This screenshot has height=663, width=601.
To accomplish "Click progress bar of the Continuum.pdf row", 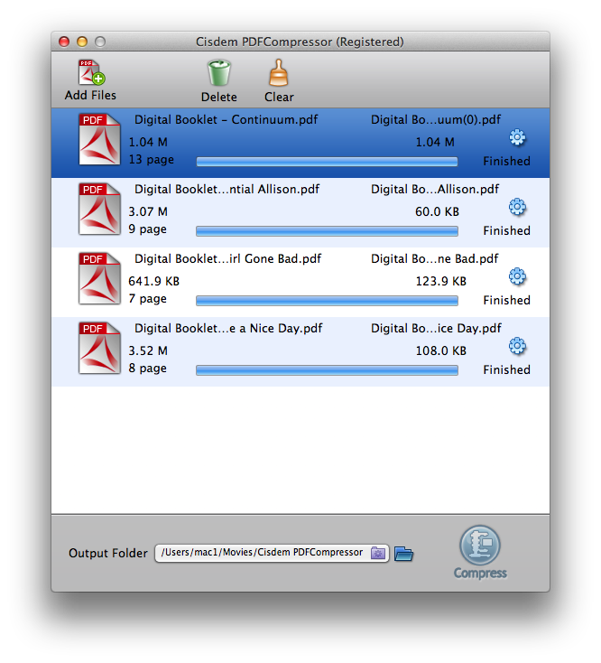I will tap(327, 162).
